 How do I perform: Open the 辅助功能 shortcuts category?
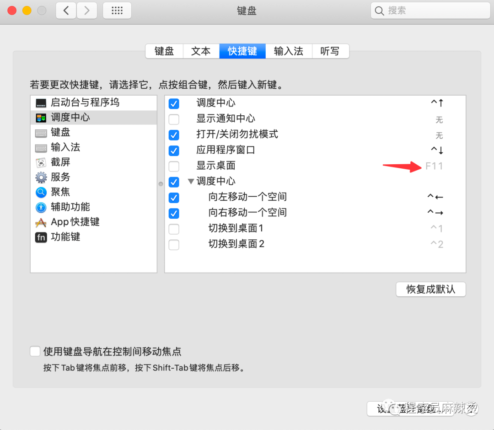(x=41, y=207)
